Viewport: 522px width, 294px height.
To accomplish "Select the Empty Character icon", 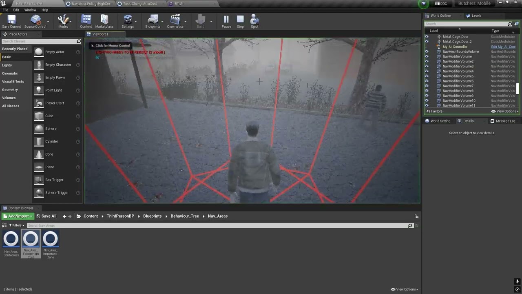I will (39, 65).
